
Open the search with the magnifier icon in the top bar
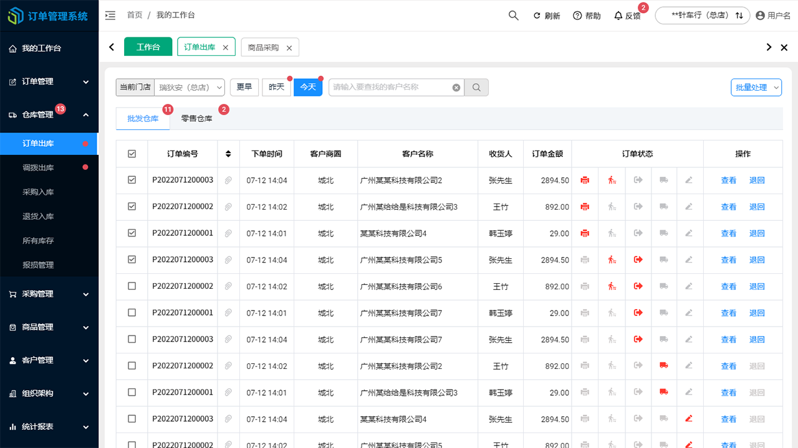513,15
